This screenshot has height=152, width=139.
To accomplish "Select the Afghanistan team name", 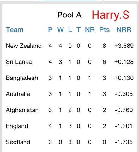I will pos(22,110).
